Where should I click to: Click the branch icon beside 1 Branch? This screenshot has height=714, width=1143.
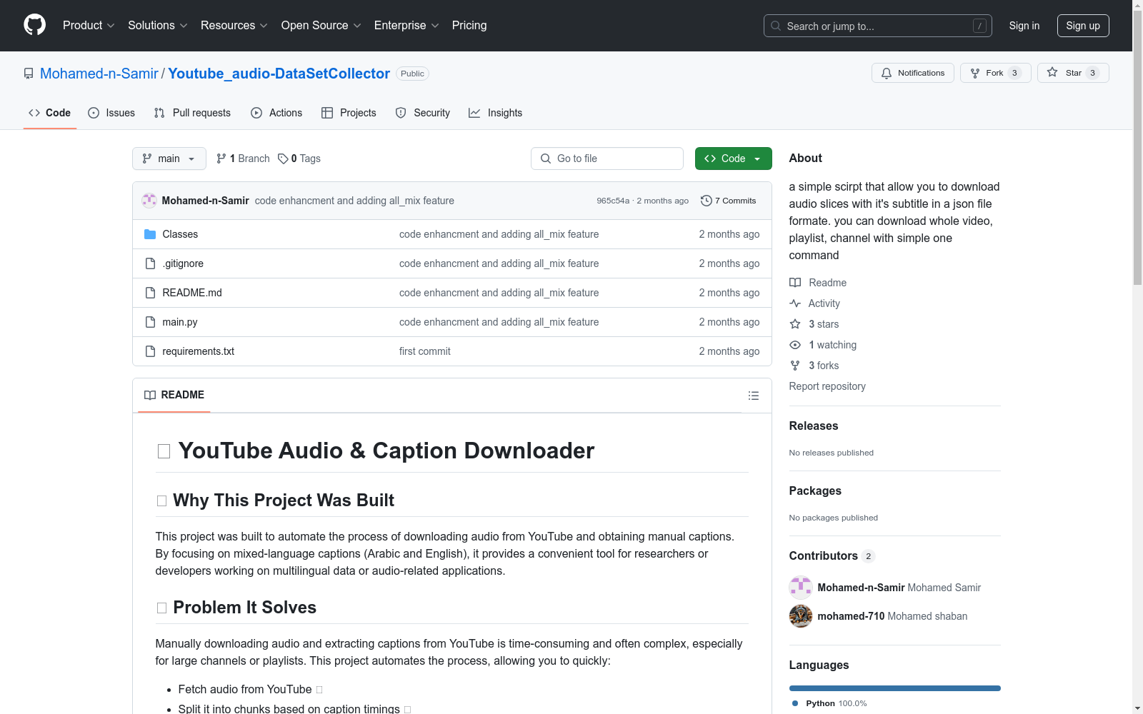pyautogui.click(x=221, y=159)
